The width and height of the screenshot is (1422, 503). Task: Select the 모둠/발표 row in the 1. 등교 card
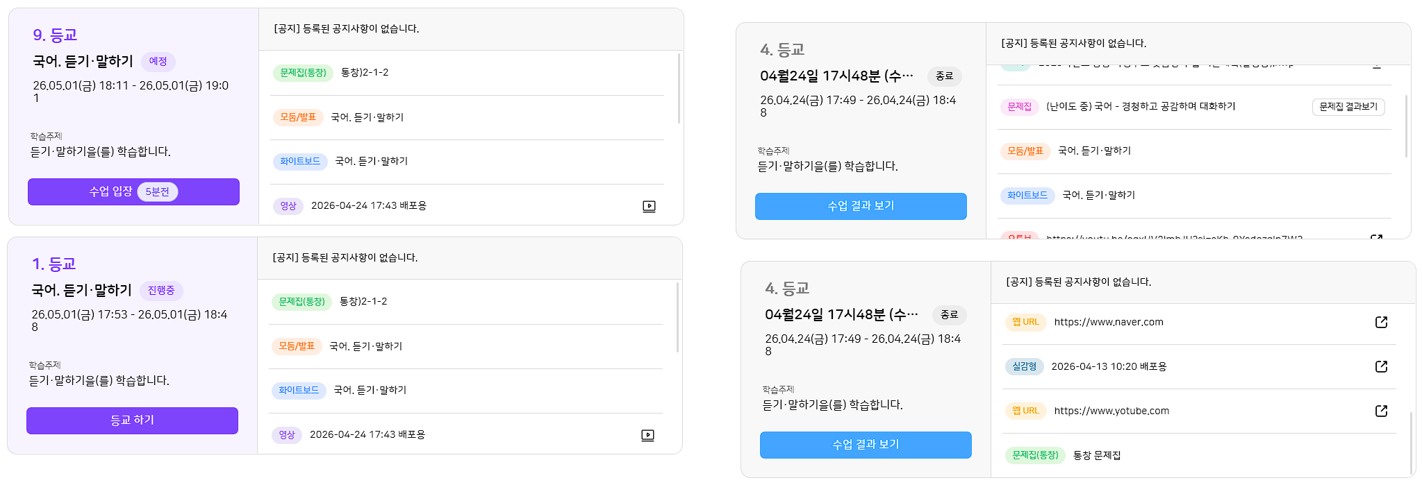click(x=466, y=346)
